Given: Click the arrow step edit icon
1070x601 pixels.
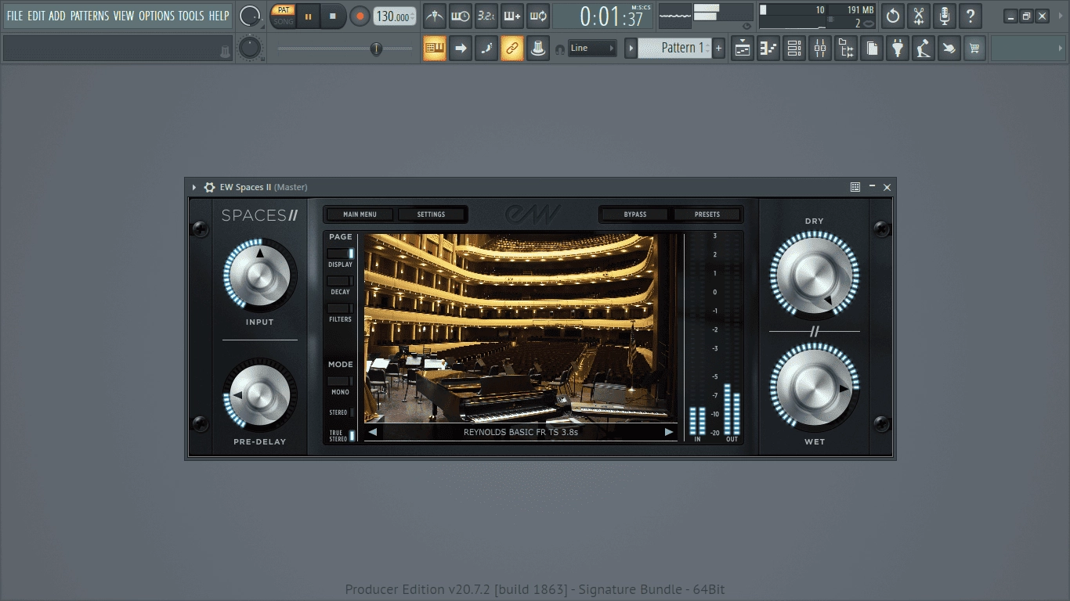Looking at the screenshot, I should coord(461,49).
